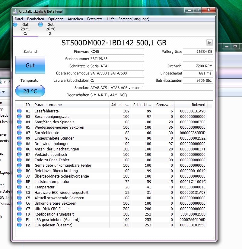
Task: Open the Datei menu
Action: [19, 19]
